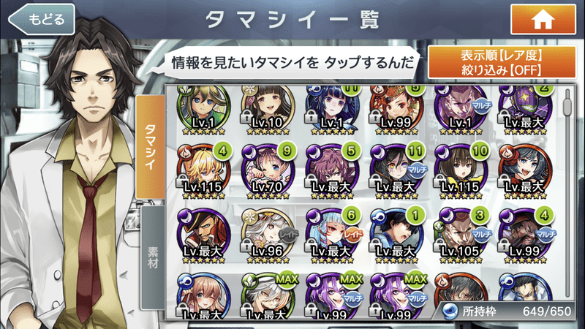Open the purple masked Lv.最大 character with badge 2
This screenshot has height=329, width=585.
[526, 110]
